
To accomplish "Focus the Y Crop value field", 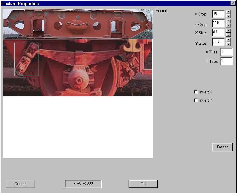I will click(x=218, y=23).
